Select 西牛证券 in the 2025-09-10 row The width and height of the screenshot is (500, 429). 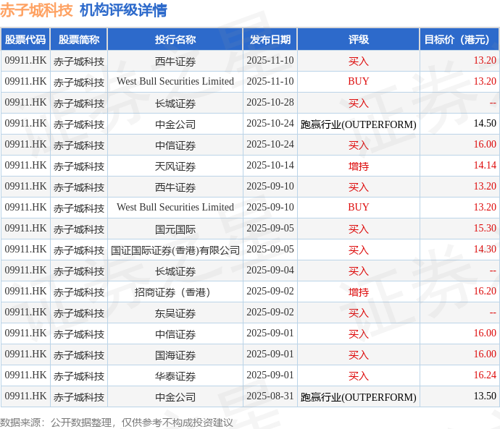point(175,187)
